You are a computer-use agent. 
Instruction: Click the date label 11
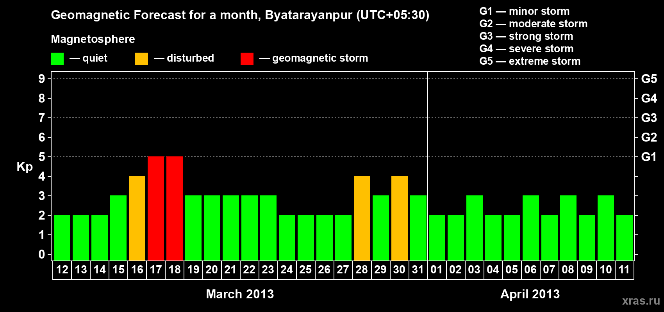pos(624,270)
